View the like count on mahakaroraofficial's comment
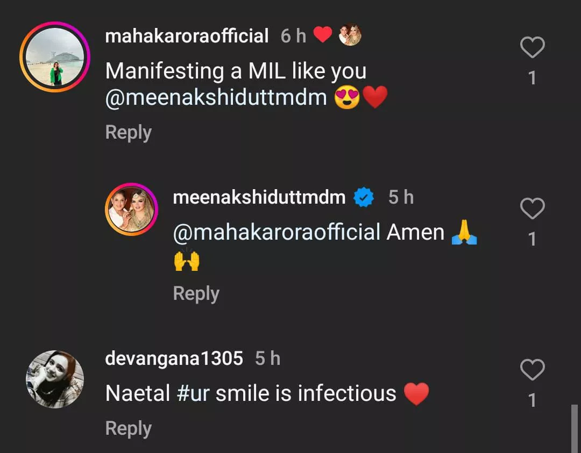581x453 pixels. 533,78
